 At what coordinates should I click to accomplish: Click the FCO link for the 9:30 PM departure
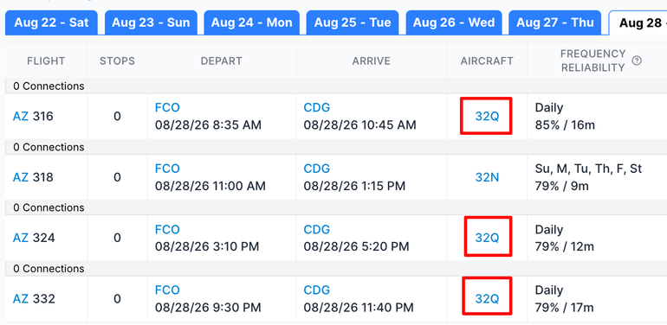(167, 290)
